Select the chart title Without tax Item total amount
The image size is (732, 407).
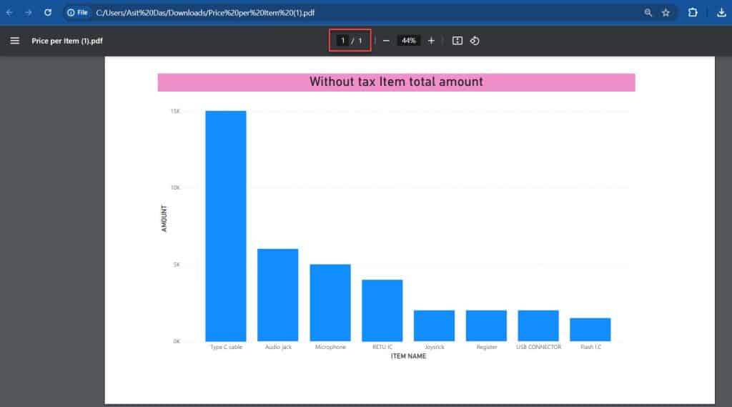point(396,82)
